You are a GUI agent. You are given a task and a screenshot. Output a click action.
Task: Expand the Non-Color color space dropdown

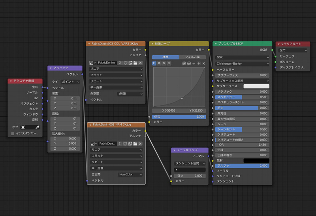(130, 175)
